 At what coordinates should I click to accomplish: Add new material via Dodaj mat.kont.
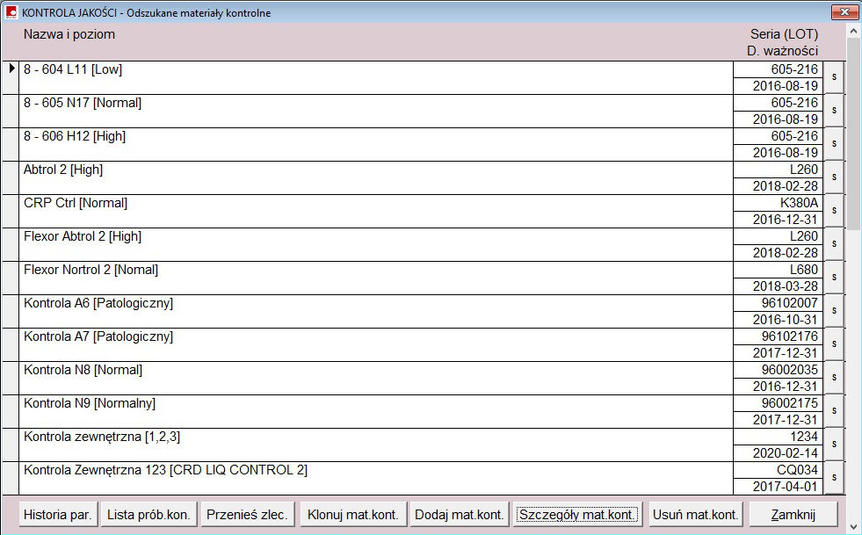(459, 514)
